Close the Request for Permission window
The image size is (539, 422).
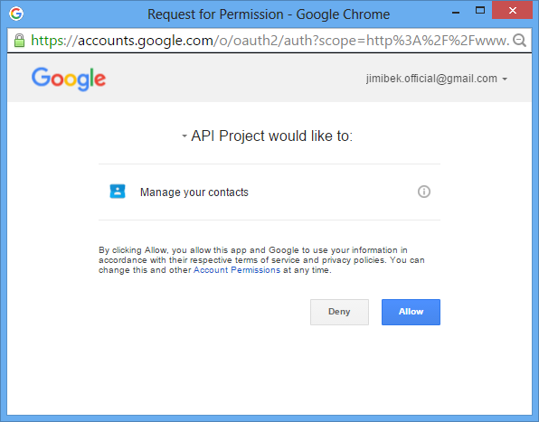[x=512, y=10]
